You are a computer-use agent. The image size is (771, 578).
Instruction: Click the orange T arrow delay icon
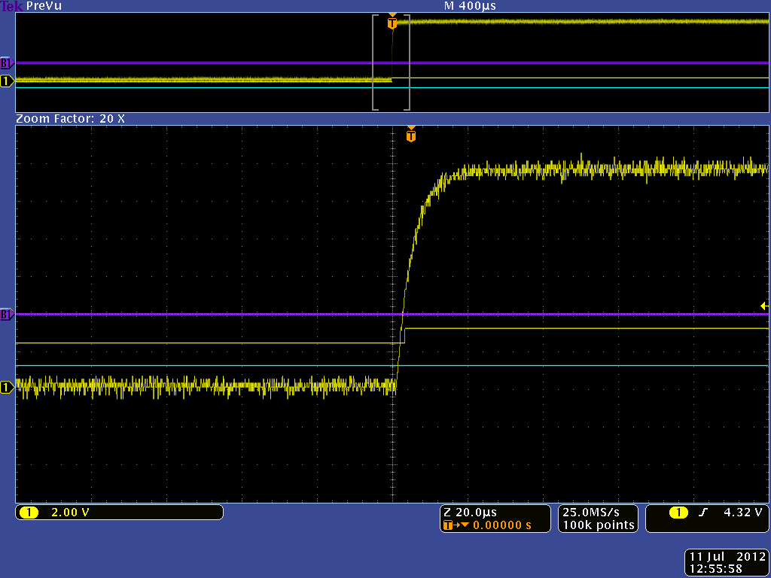(456, 525)
